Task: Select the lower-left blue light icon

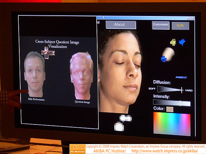Action: pyautogui.click(x=164, y=58)
